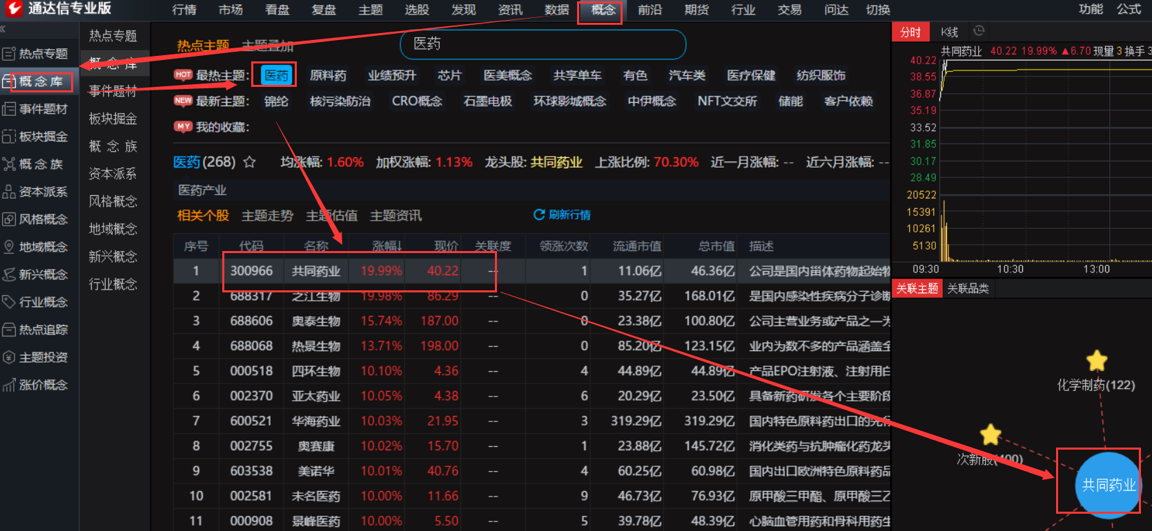Click the 热点专题 icon in the icon sidebar
This screenshot has height=531, width=1152.
pos(9,54)
